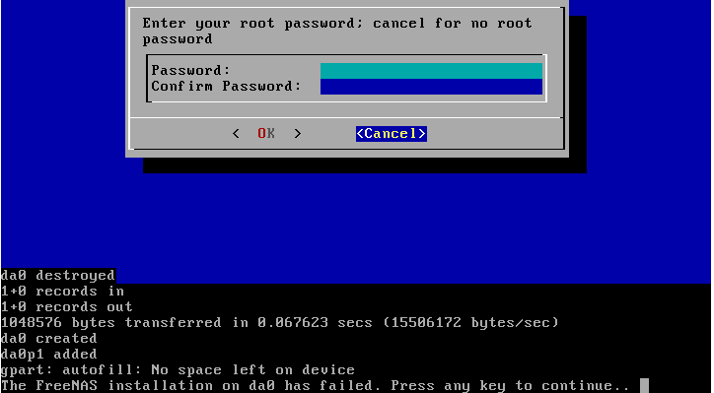
Task: Click the '1048576 bytes transferred' line
Action: [x=280, y=322]
